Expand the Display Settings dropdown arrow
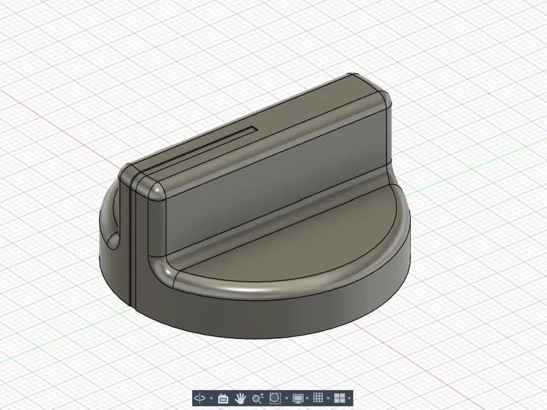 tap(307, 398)
